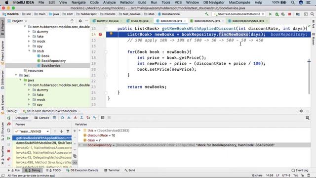Add new watch with plus icon
Screen dimensions: 316x178
pyautogui.click(x=75, y=131)
